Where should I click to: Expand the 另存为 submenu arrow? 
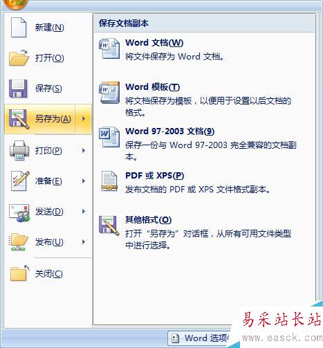(x=84, y=119)
